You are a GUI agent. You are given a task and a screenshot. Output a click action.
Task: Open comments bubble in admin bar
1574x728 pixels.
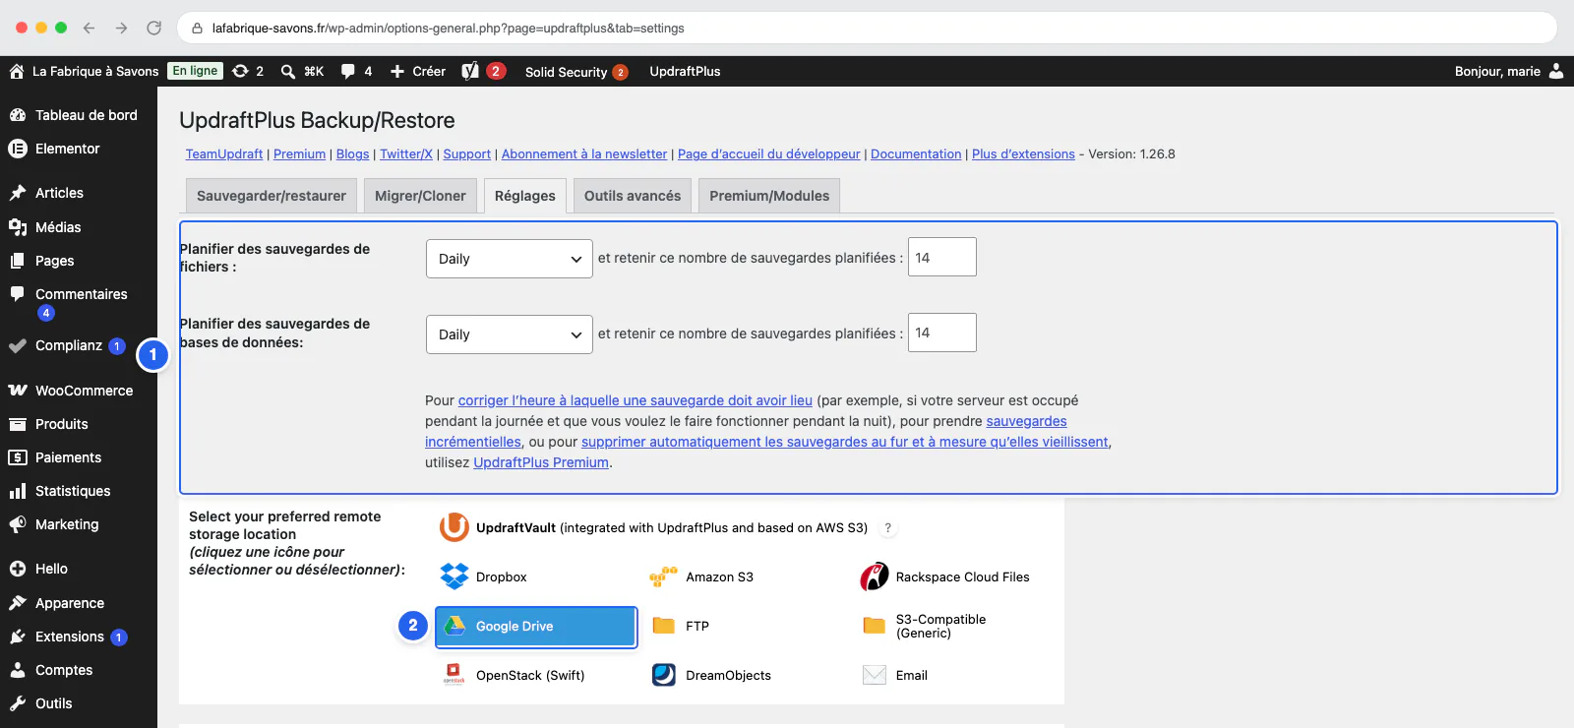coord(347,71)
